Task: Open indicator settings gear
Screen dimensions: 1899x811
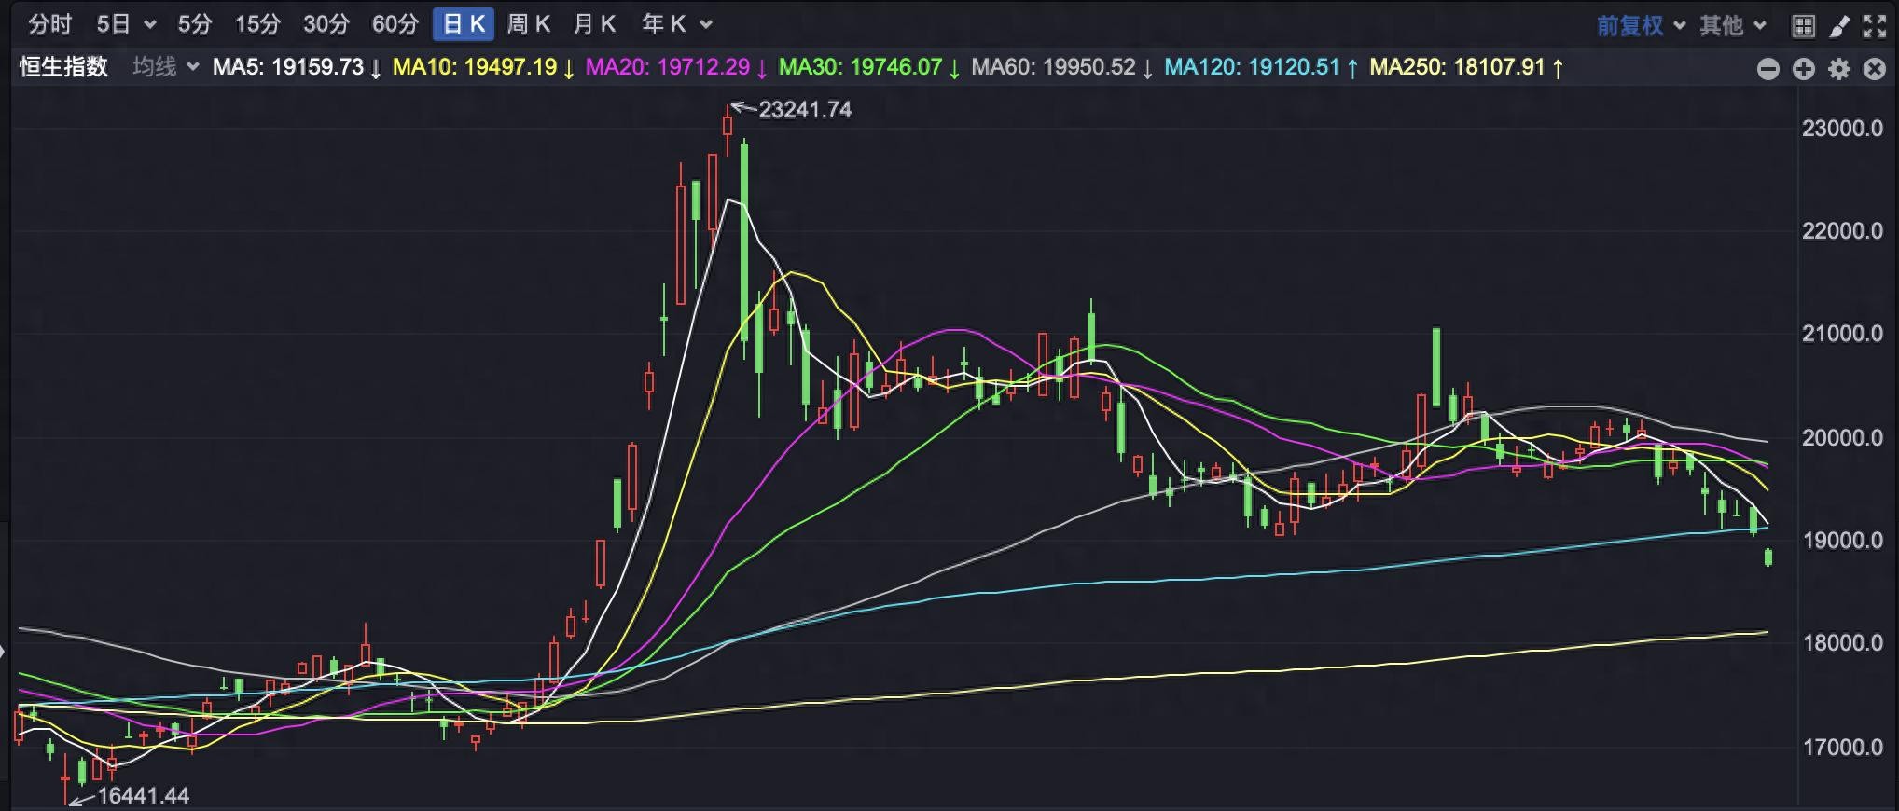Action: 1838,68
